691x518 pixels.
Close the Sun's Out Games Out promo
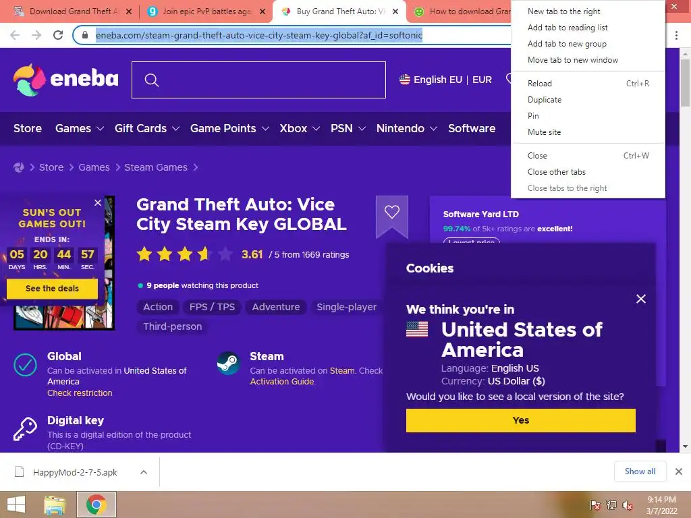point(98,202)
